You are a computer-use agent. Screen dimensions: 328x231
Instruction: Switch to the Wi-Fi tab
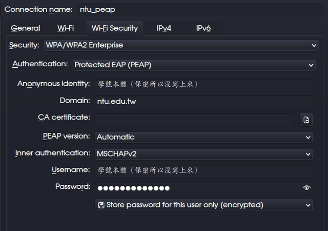click(65, 28)
